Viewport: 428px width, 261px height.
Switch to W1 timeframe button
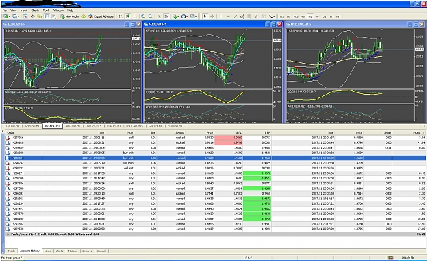(331, 16)
